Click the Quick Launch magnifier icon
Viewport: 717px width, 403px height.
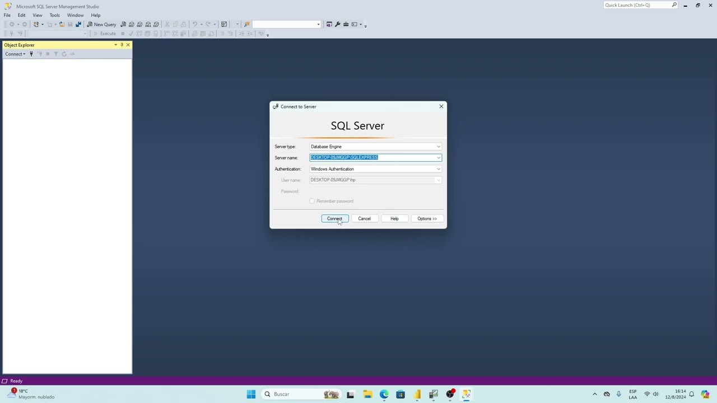pyautogui.click(x=674, y=5)
